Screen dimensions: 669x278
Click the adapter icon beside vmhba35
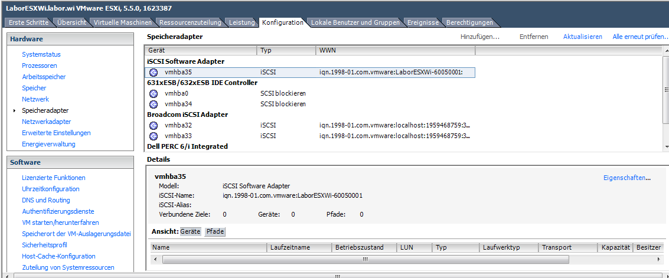(x=154, y=73)
